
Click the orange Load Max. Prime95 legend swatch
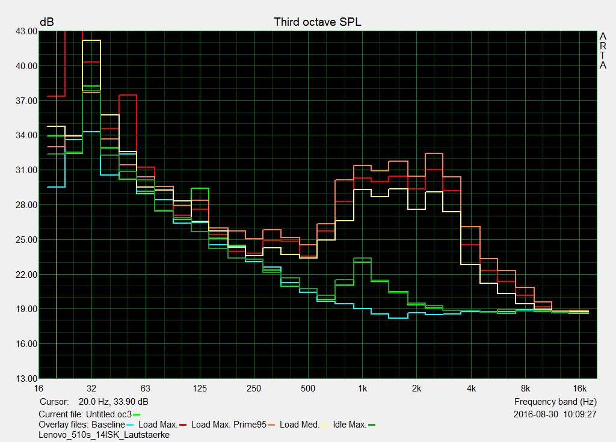tap(271, 425)
